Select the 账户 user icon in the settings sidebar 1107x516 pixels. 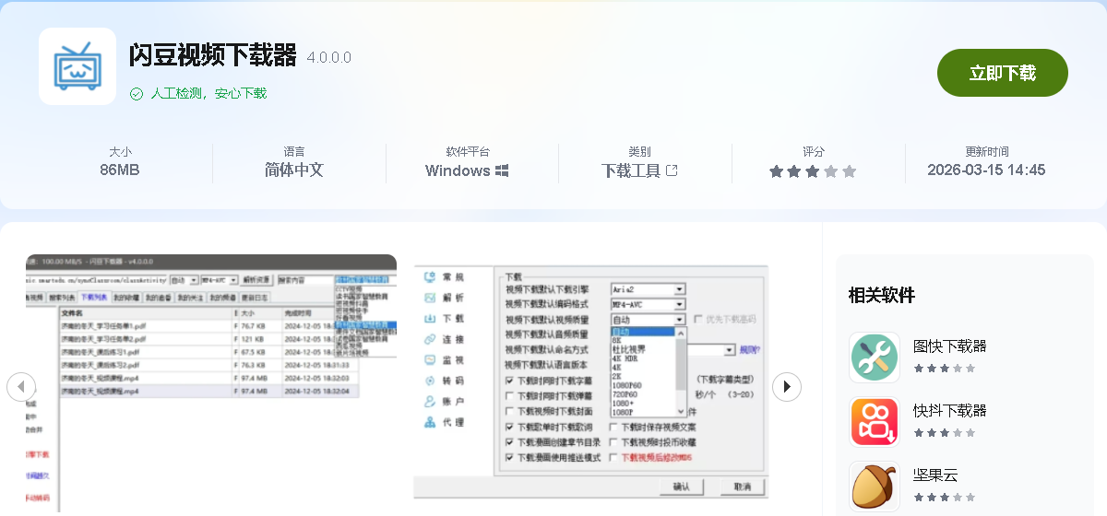point(430,402)
